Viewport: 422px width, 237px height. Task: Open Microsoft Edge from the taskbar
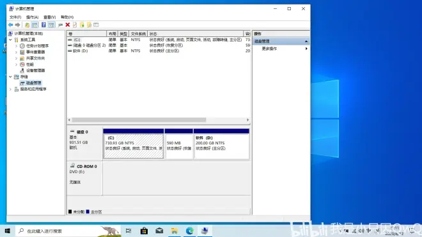coord(190,231)
